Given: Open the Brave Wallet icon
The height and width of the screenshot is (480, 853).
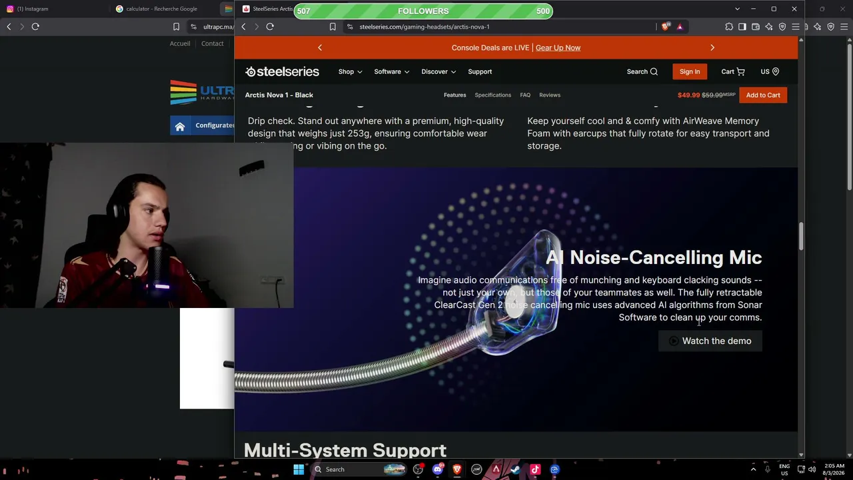Looking at the screenshot, I should (756, 27).
